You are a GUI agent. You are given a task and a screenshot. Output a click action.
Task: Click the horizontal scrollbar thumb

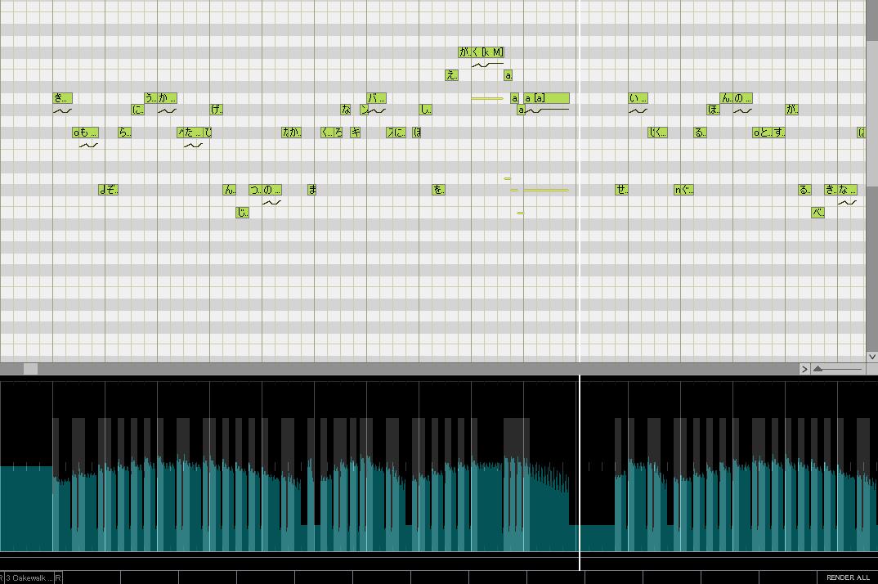(30, 369)
